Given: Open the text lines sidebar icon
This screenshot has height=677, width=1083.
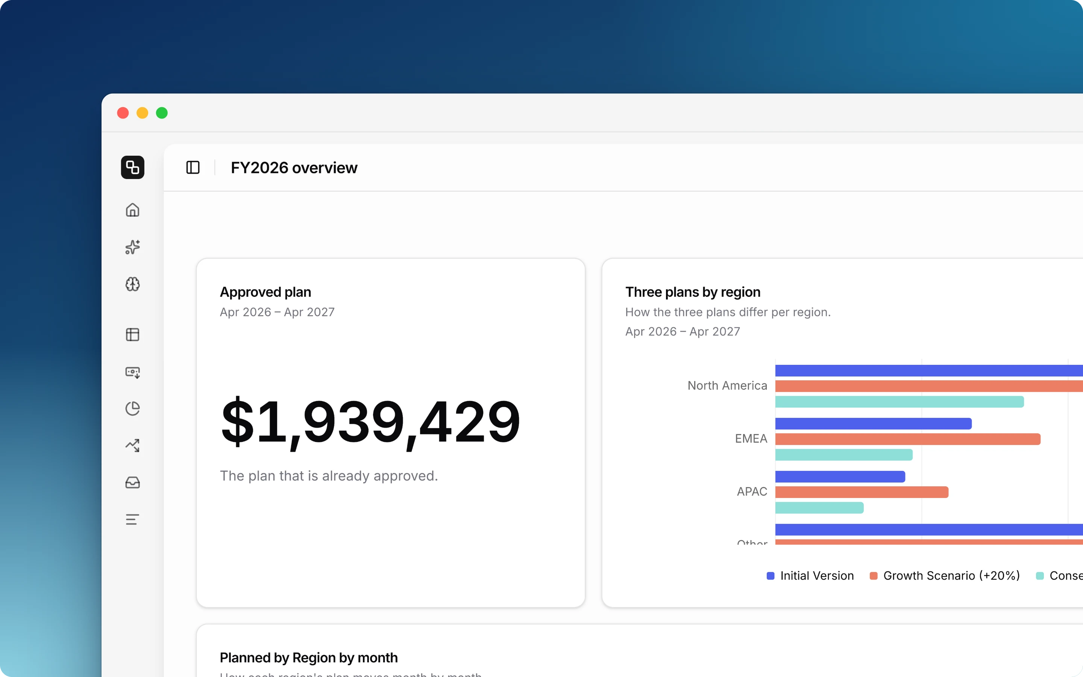Looking at the screenshot, I should click(132, 519).
